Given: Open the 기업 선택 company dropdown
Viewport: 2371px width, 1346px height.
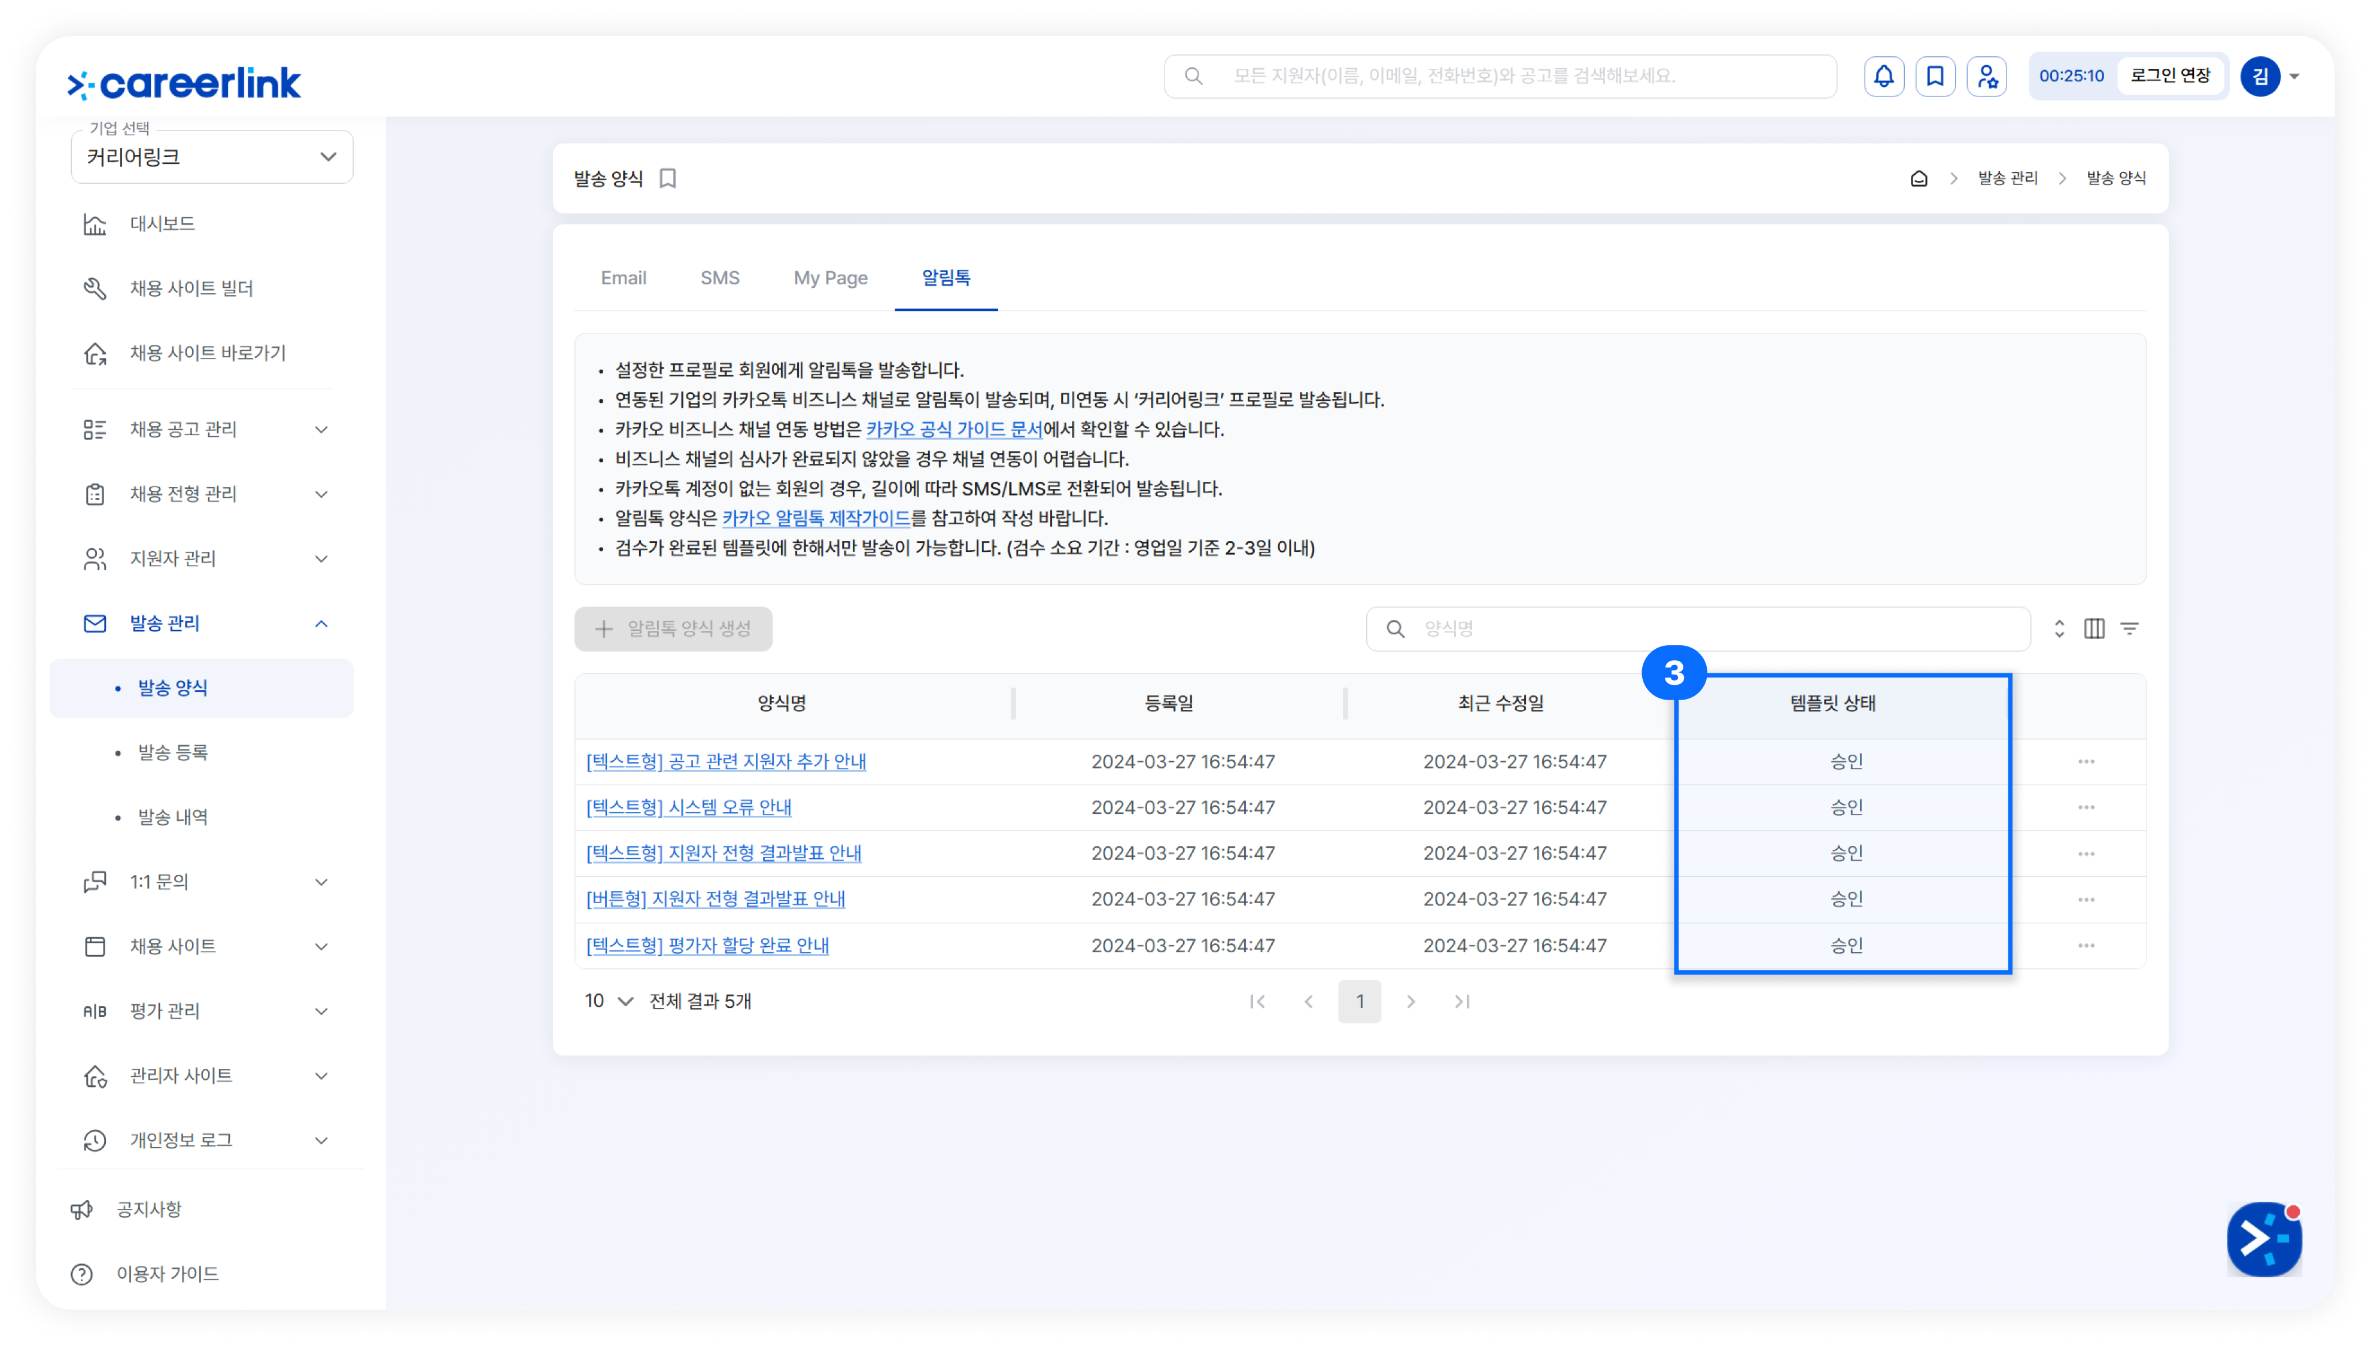Looking at the screenshot, I should coord(212,157).
